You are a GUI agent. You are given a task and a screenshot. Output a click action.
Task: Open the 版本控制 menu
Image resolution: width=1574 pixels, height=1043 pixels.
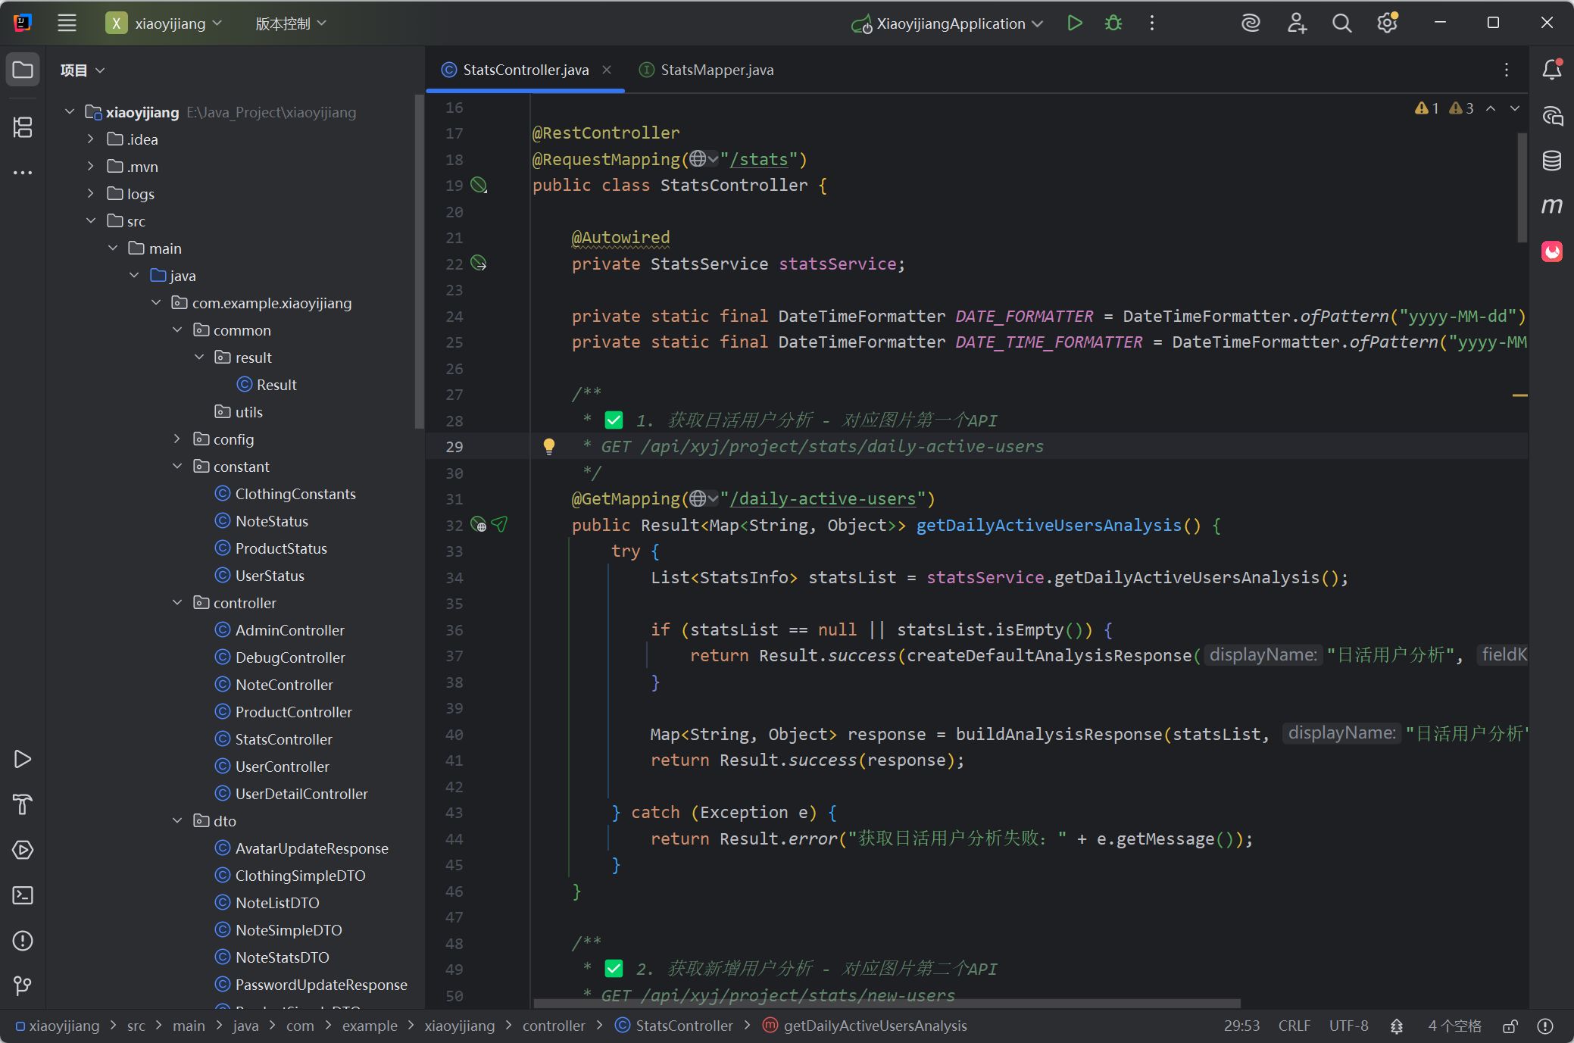point(291,23)
